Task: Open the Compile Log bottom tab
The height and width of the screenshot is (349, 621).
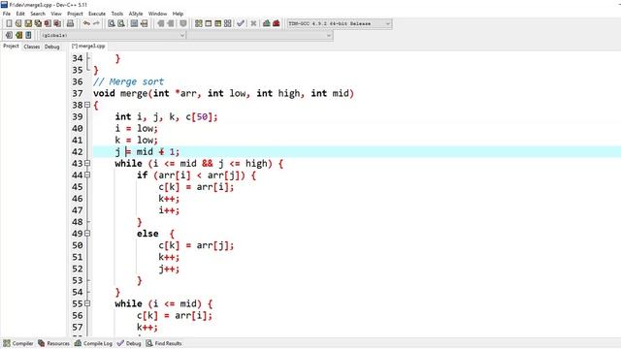Action: [93, 343]
